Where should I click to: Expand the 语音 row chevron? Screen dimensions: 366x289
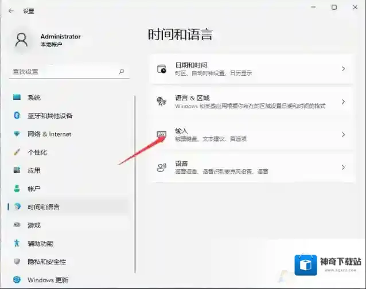[x=343, y=167]
